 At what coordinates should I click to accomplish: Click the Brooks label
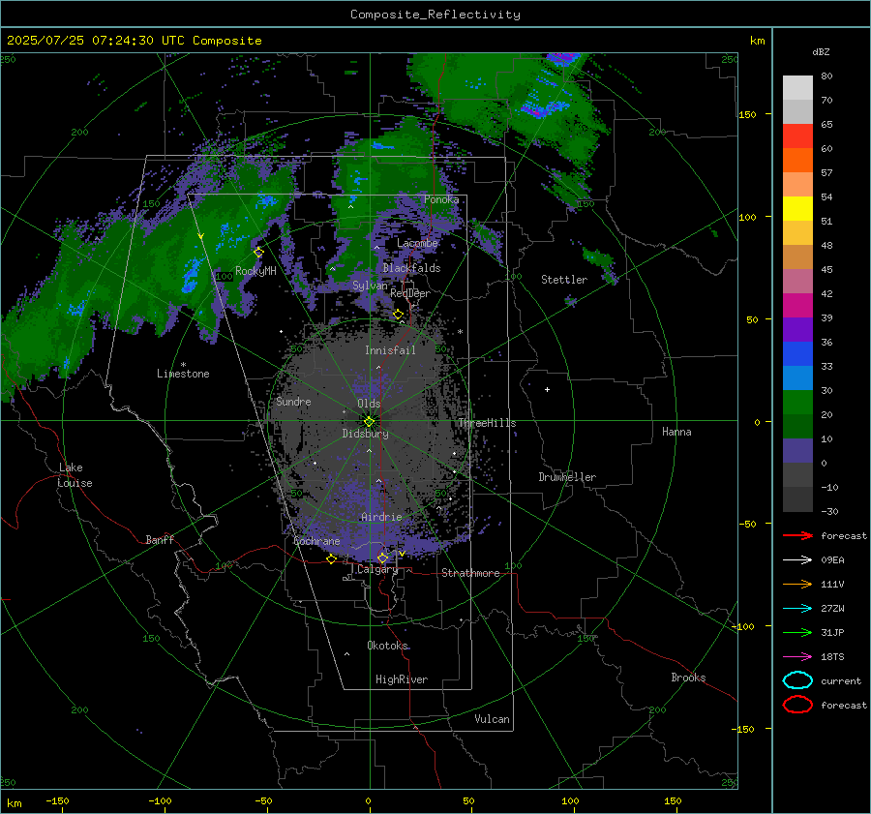pyautogui.click(x=688, y=678)
